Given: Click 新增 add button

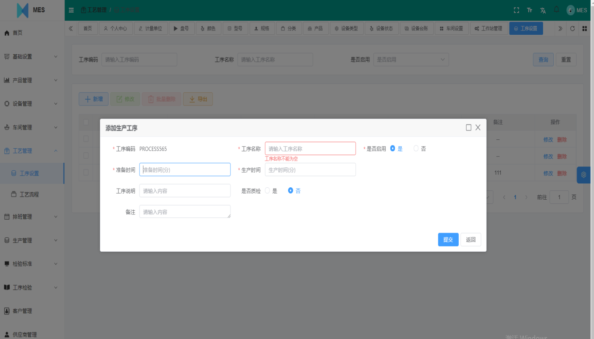Looking at the screenshot, I should pos(94,99).
